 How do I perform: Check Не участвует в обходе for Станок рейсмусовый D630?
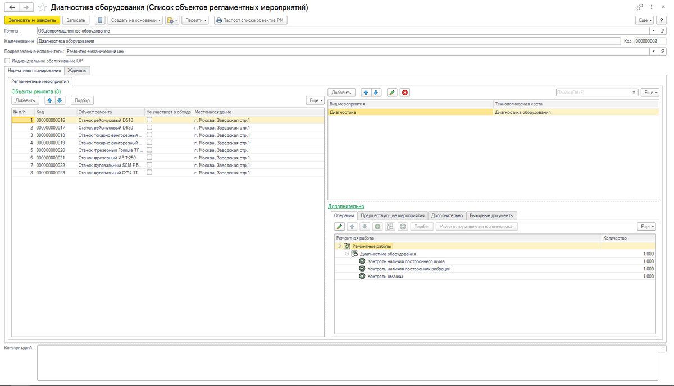pos(149,127)
